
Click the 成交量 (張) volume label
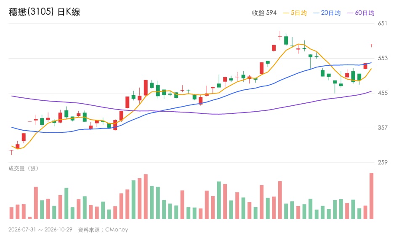24,169
